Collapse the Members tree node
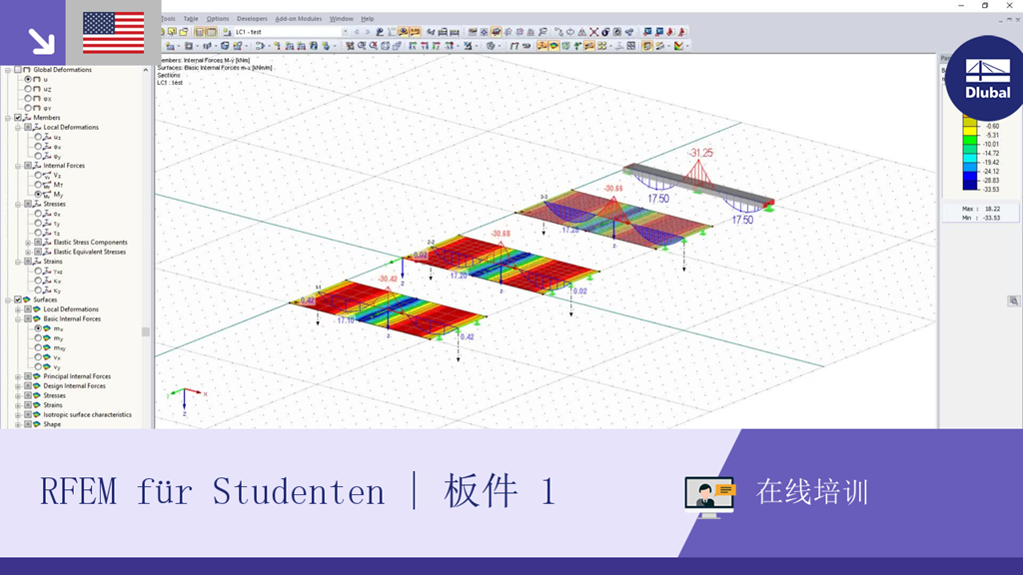Screen dimensions: 1023x575 [8, 118]
